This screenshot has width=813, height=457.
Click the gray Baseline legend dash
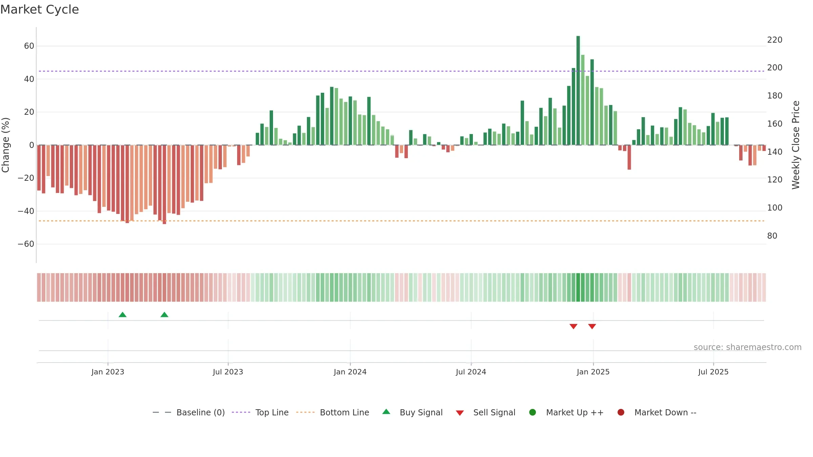point(162,412)
